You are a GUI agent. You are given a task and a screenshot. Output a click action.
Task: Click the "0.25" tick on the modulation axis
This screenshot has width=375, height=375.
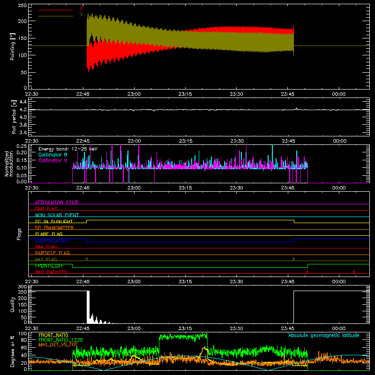[22, 146]
